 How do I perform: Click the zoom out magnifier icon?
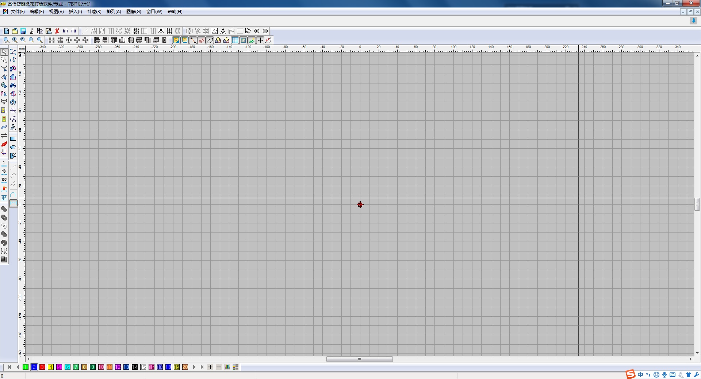point(40,40)
